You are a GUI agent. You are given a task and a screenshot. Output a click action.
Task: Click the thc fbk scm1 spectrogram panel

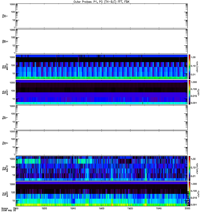101,194
